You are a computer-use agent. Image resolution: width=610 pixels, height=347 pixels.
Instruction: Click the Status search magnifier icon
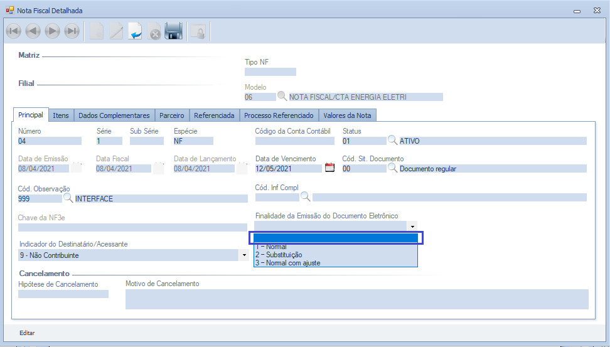click(x=392, y=141)
